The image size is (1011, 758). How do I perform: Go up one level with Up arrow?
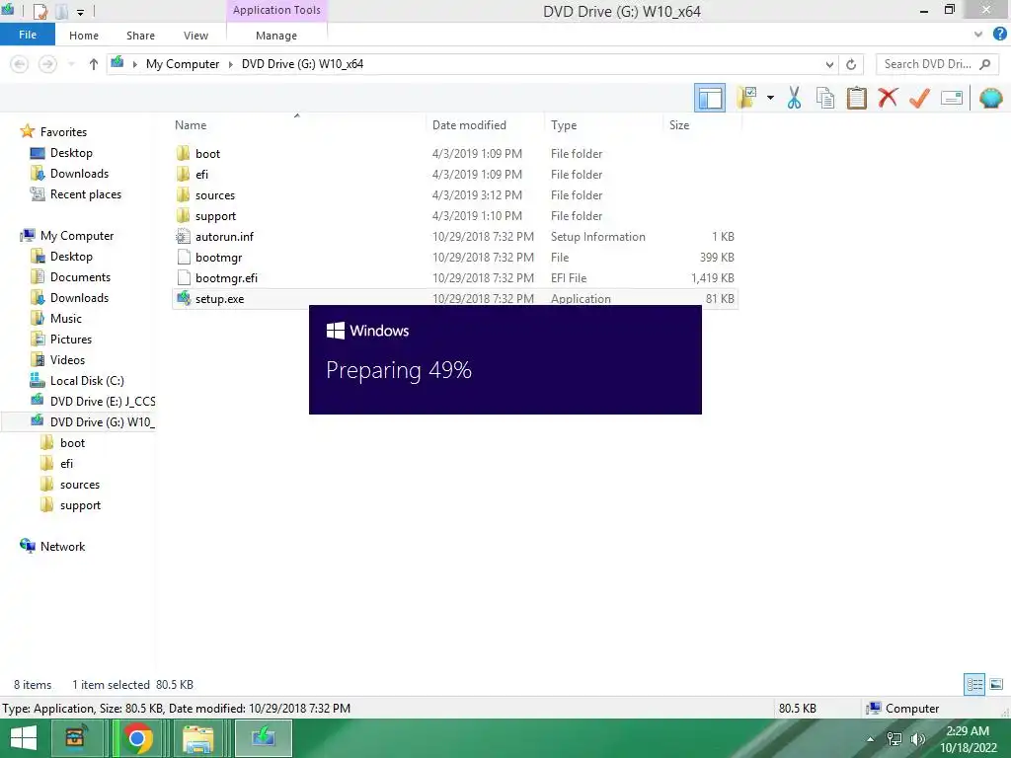coord(94,64)
